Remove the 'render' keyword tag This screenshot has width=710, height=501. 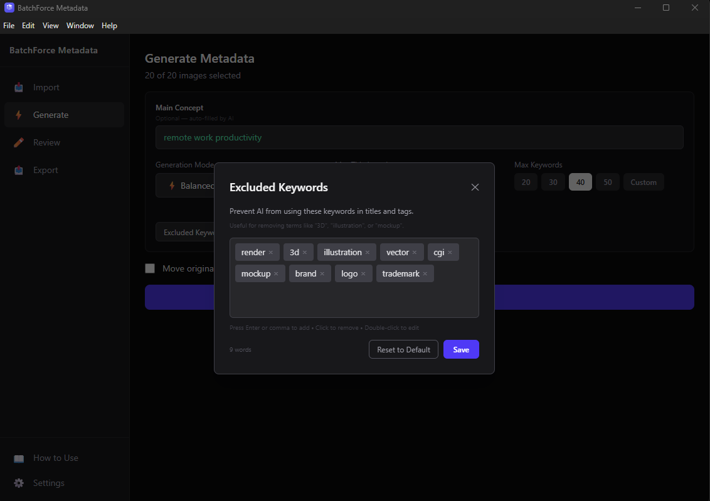271,253
